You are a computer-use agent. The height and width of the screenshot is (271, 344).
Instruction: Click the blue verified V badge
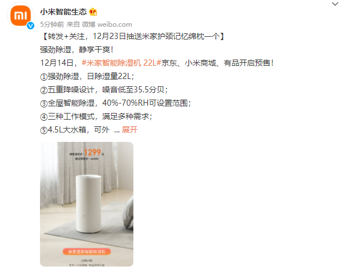[x=31, y=26]
